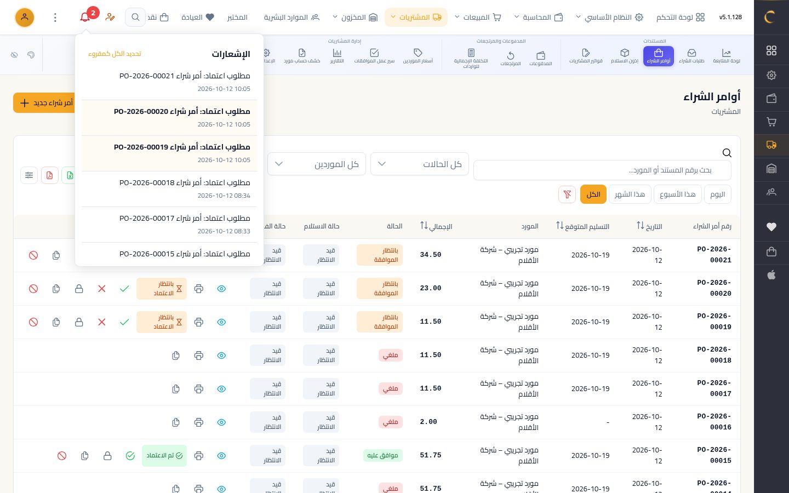This screenshot has height=493, width=789.
Task: Expand the كل الحالات status dropdown
Action: pyautogui.click(x=420, y=164)
